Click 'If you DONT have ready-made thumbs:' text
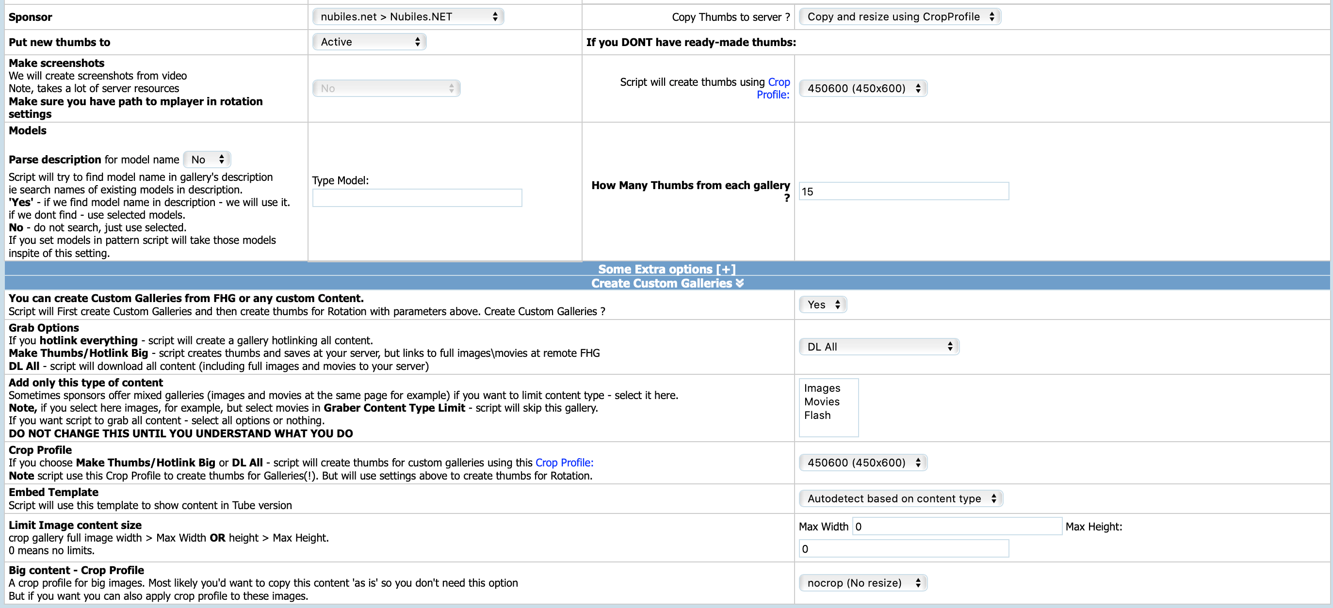Viewport: 1333px width, 608px height. pos(691,42)
